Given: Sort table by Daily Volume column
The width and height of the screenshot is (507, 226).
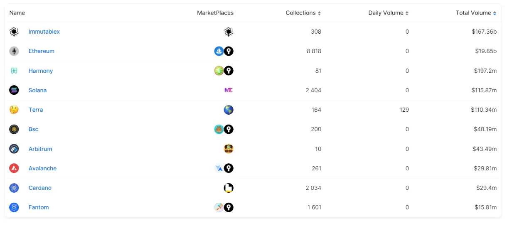Looking at the screenshot, I should click(389, 13).
